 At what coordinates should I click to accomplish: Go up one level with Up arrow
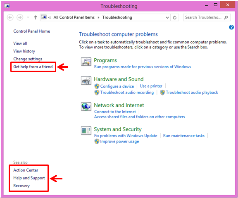pyautogui.click(x=36, y=17)
